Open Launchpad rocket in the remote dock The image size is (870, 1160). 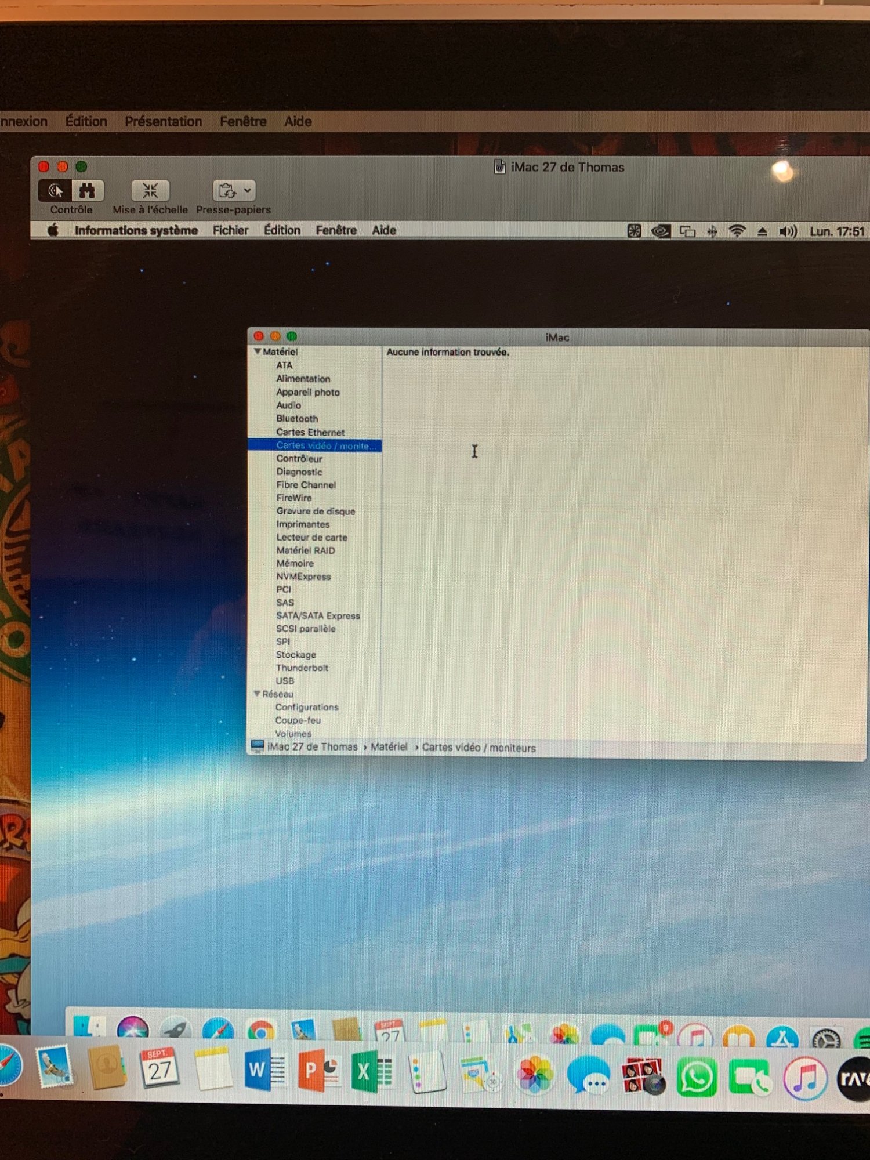[175, 1031]
